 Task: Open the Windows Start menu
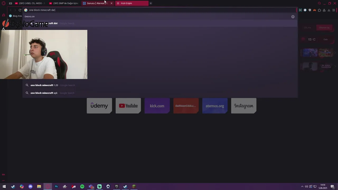tap(4, 187)
